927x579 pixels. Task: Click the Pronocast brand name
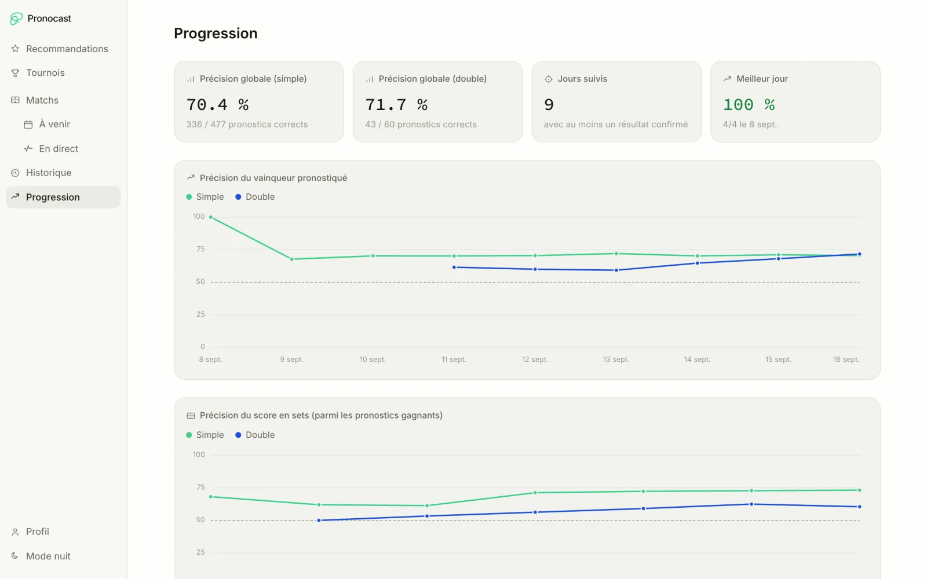(49, 19)
